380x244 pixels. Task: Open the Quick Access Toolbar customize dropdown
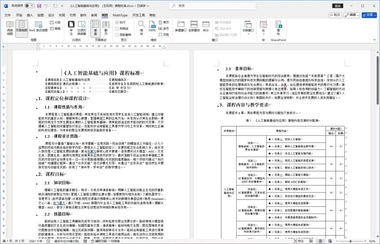coord(62,6)
